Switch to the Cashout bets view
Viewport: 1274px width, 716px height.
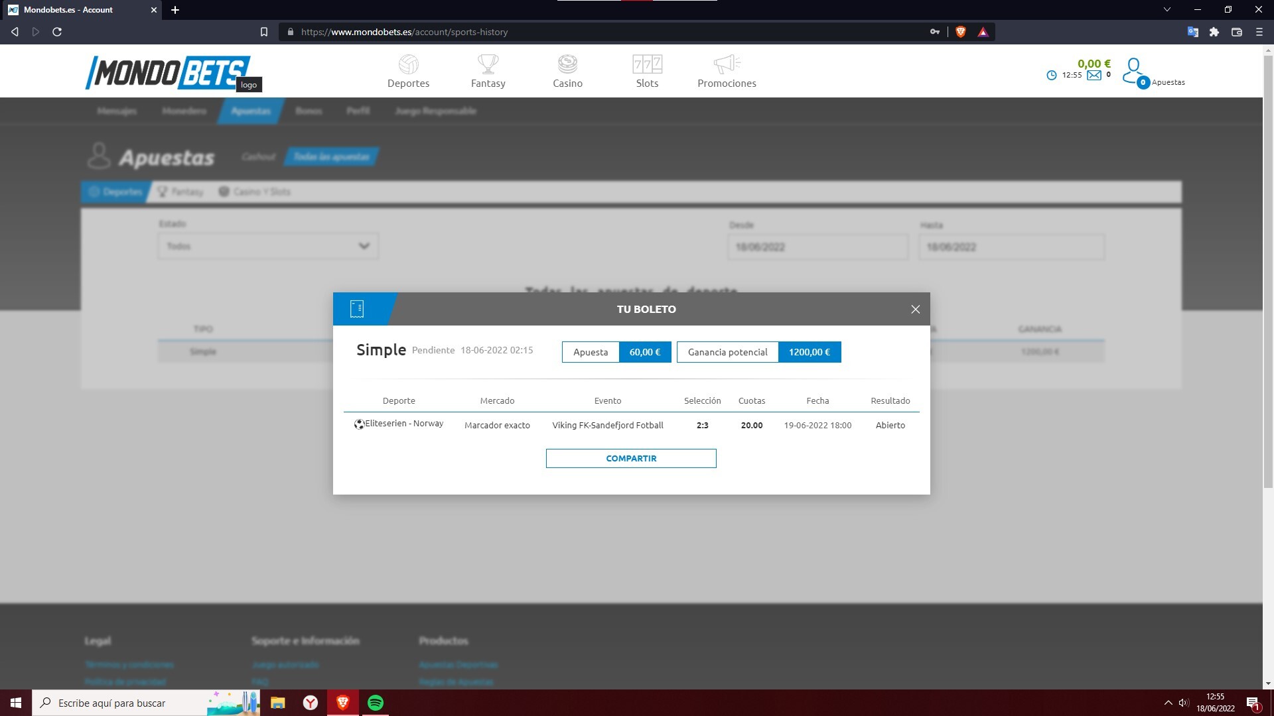pyautogui.click(x=258, y=156)
